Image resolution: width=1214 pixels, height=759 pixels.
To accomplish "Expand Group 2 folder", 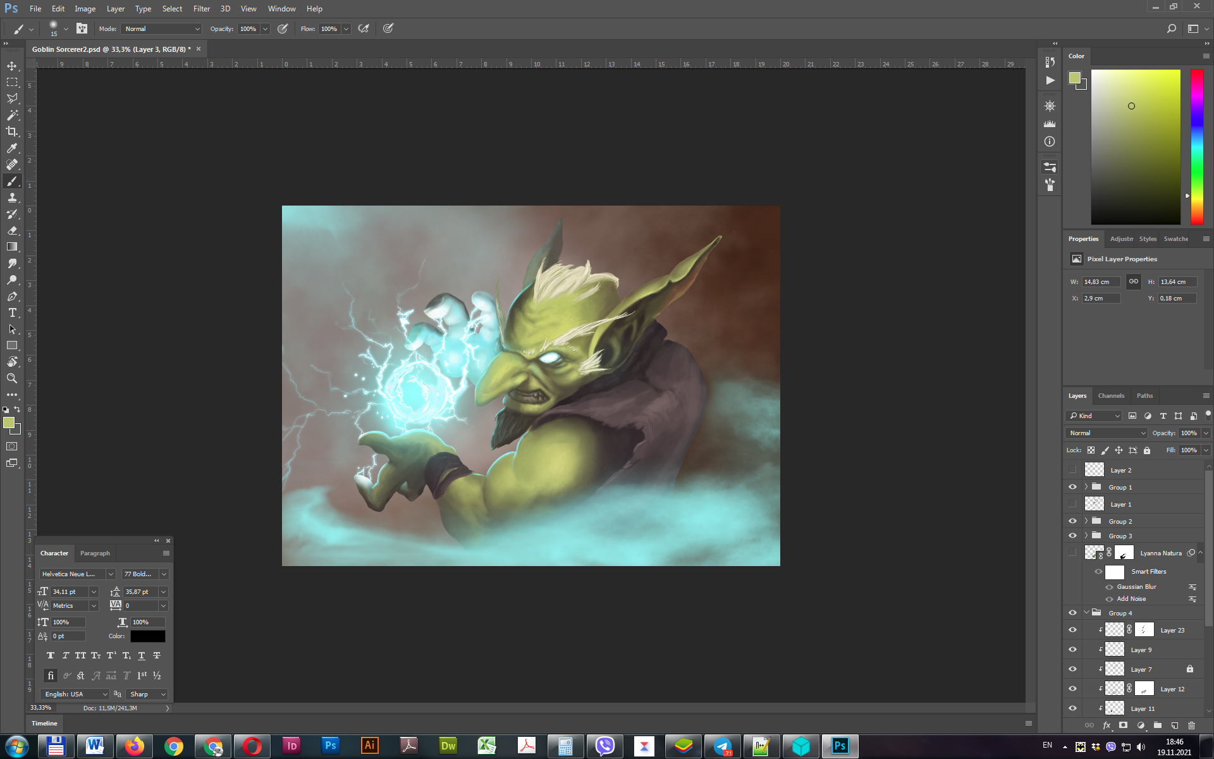I will tap(1086, 521).
